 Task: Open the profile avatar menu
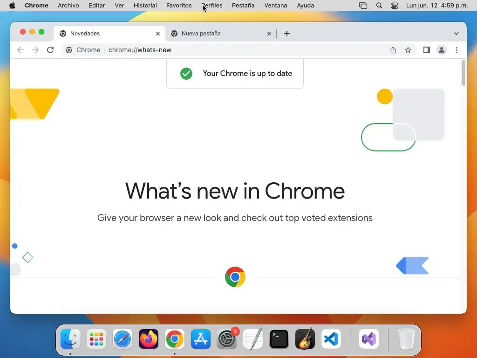[442, 50]
